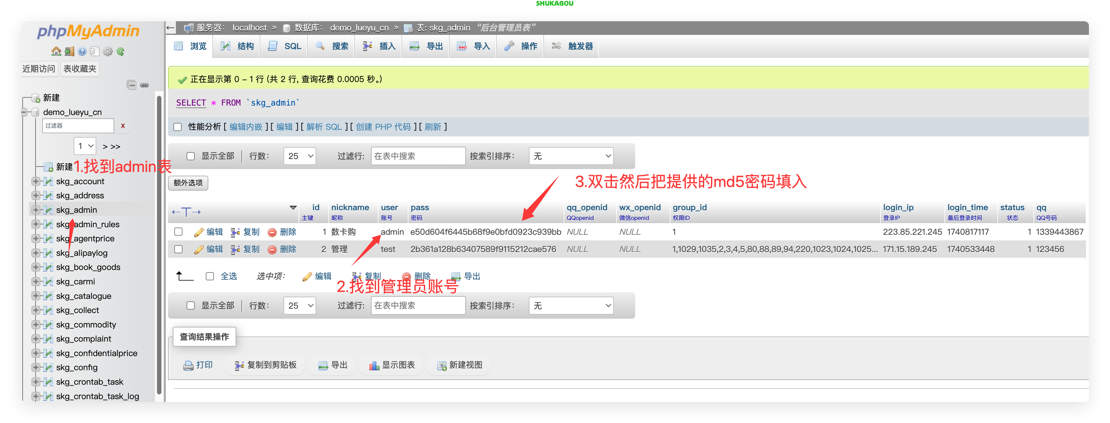Check the top 显示全部 checkbox
The width and height of the screenshot is (1110, 423).
190,156
